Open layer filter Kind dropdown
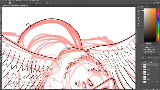Image resolution: width=160 pixels, height=90 pixels. pos(145,57)
